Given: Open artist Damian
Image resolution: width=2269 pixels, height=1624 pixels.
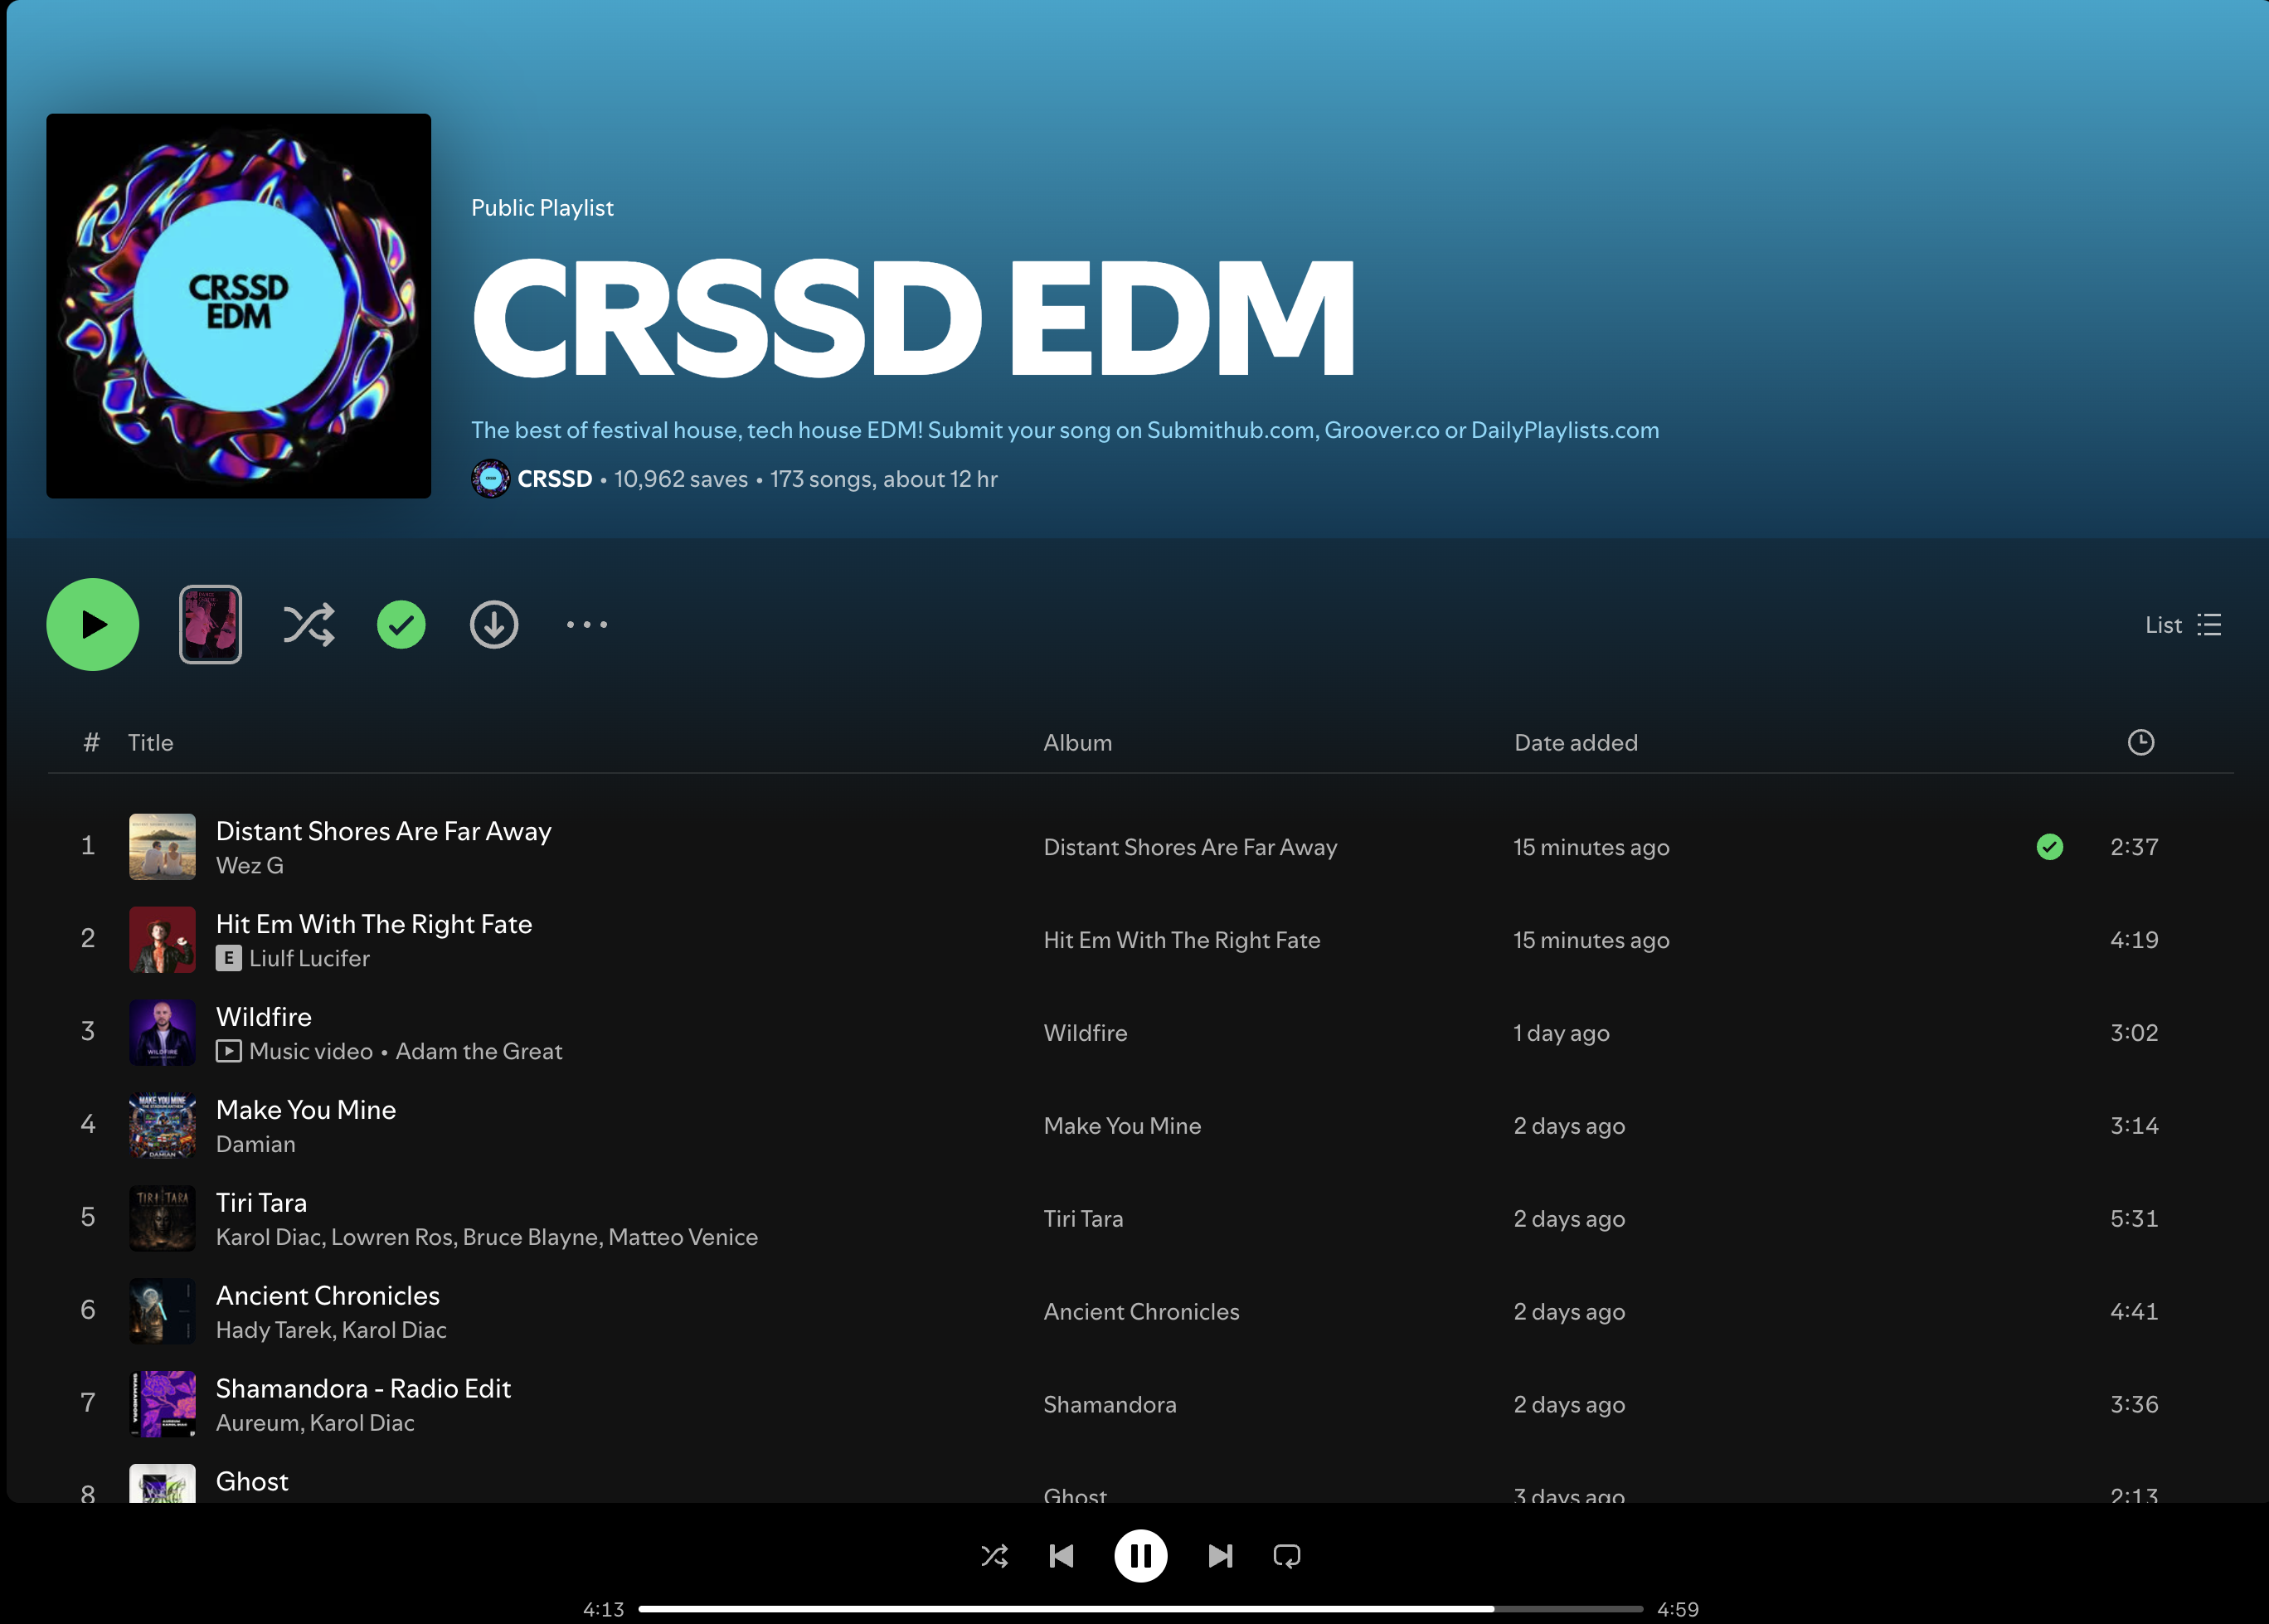Looking at the screenshot, I should click(x=255, y=1145).
